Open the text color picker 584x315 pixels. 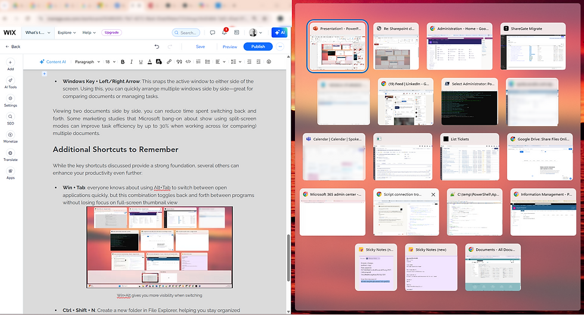pyautogui.click(x=150, y=62)
